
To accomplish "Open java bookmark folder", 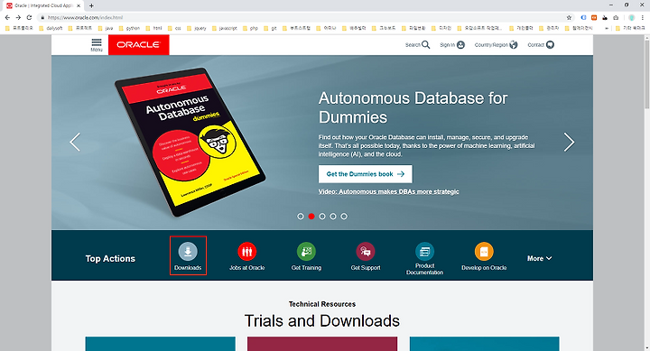I will tap(106, 28).
